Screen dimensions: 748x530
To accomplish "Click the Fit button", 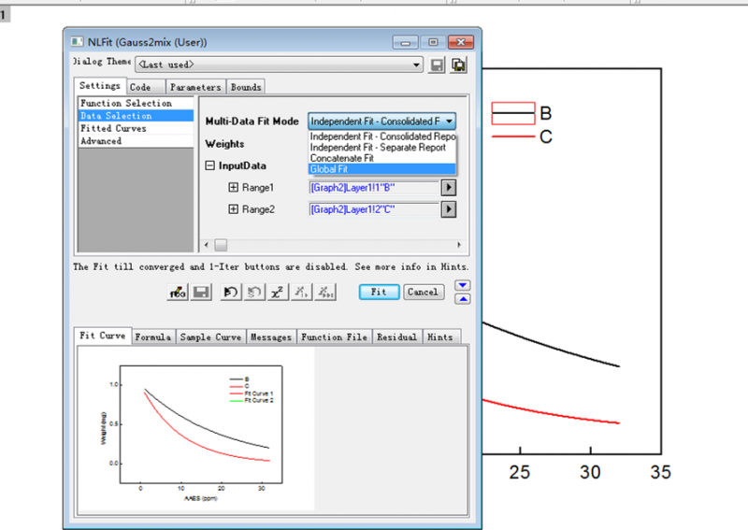I will click(380, 292).
